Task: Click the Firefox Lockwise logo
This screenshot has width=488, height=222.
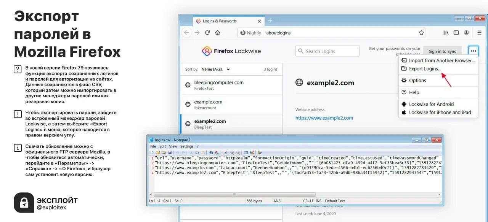Action: click(231, 51)
